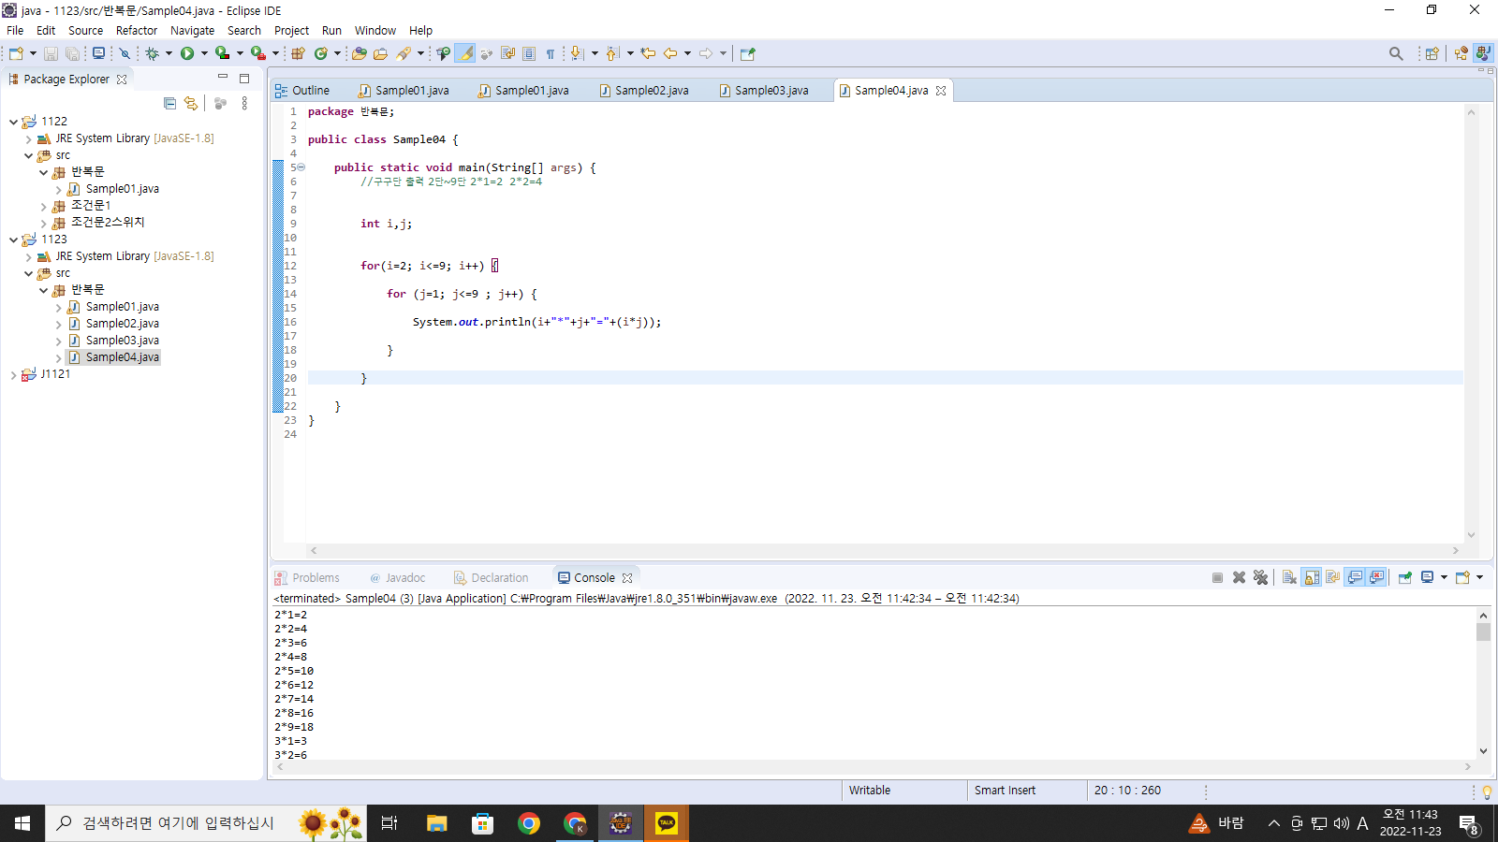Click the Back navigation arrow
Screen dimensions: 1498x842
(670, 53)
